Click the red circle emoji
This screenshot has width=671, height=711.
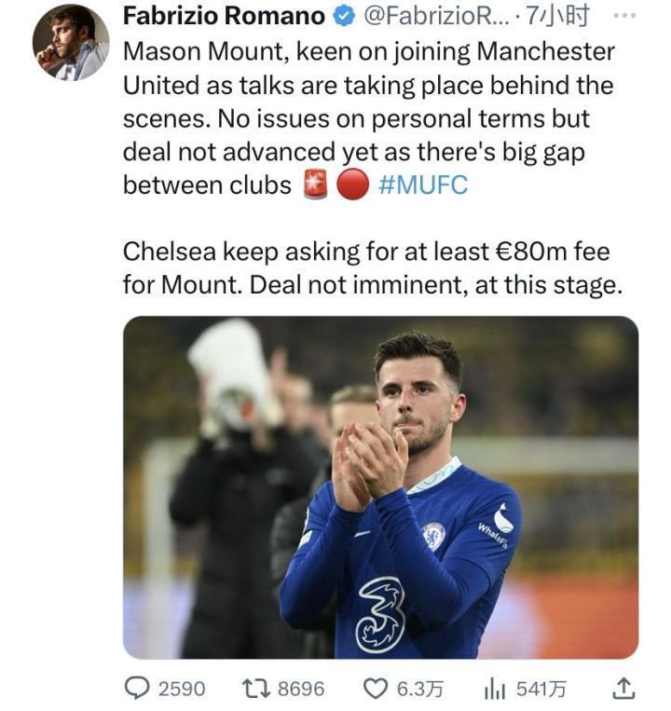pos(351,185)
